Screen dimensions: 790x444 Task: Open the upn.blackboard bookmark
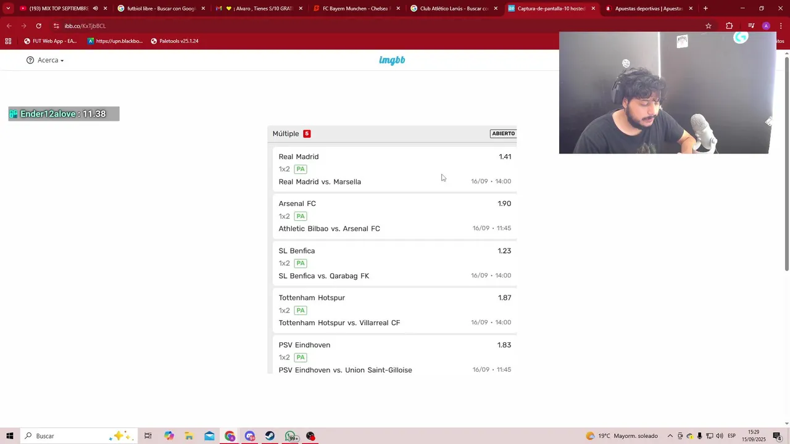(x=115, y=41)
